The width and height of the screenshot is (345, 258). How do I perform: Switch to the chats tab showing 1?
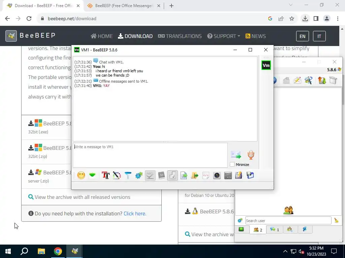274,229
